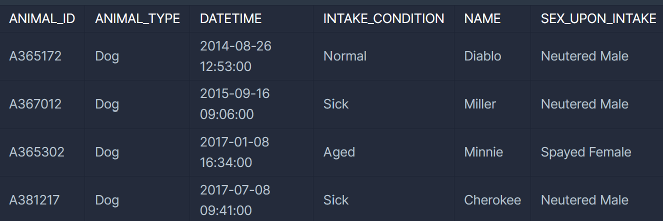Click the A367012 animal ID cell

pos(35,104)
